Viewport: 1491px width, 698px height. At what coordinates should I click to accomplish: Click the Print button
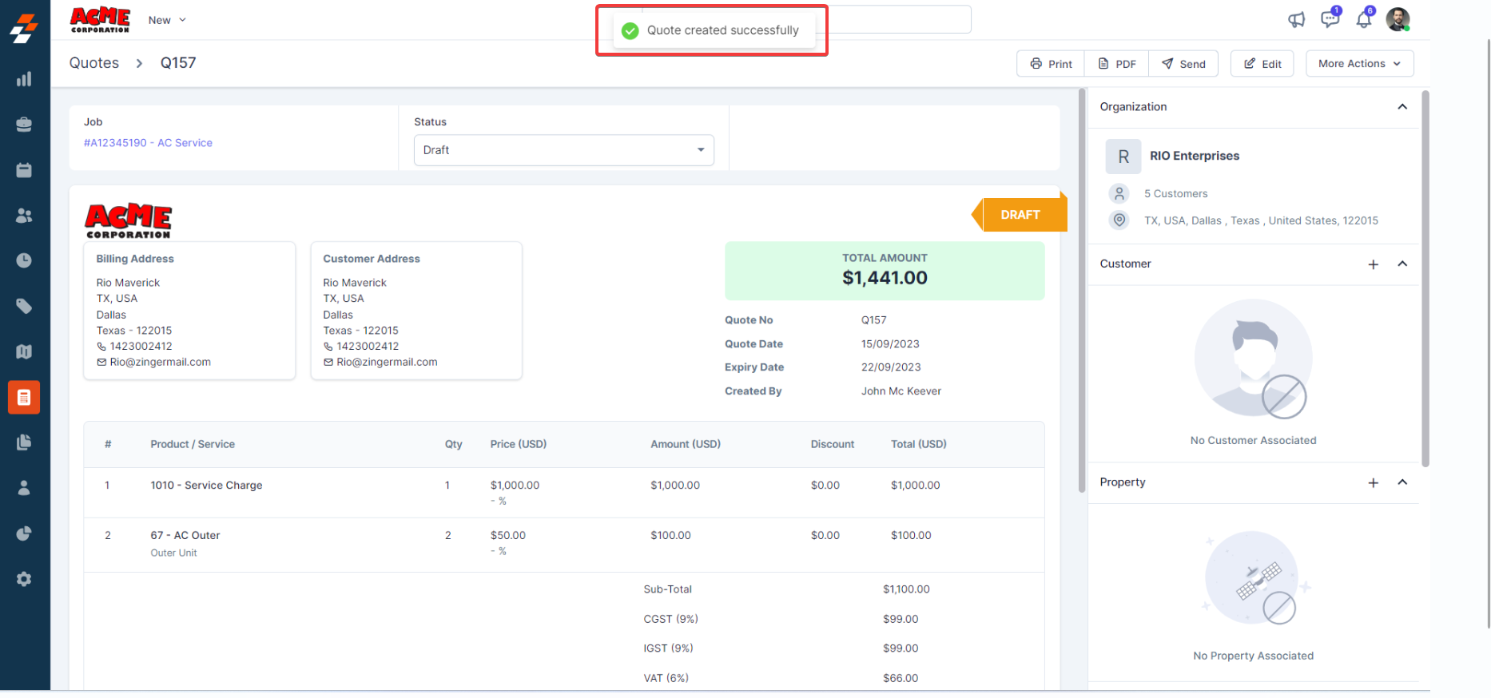point(1051,64)
